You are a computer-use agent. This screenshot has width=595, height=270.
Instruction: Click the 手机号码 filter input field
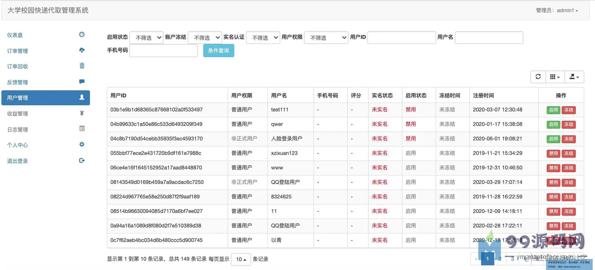(163, 50)
